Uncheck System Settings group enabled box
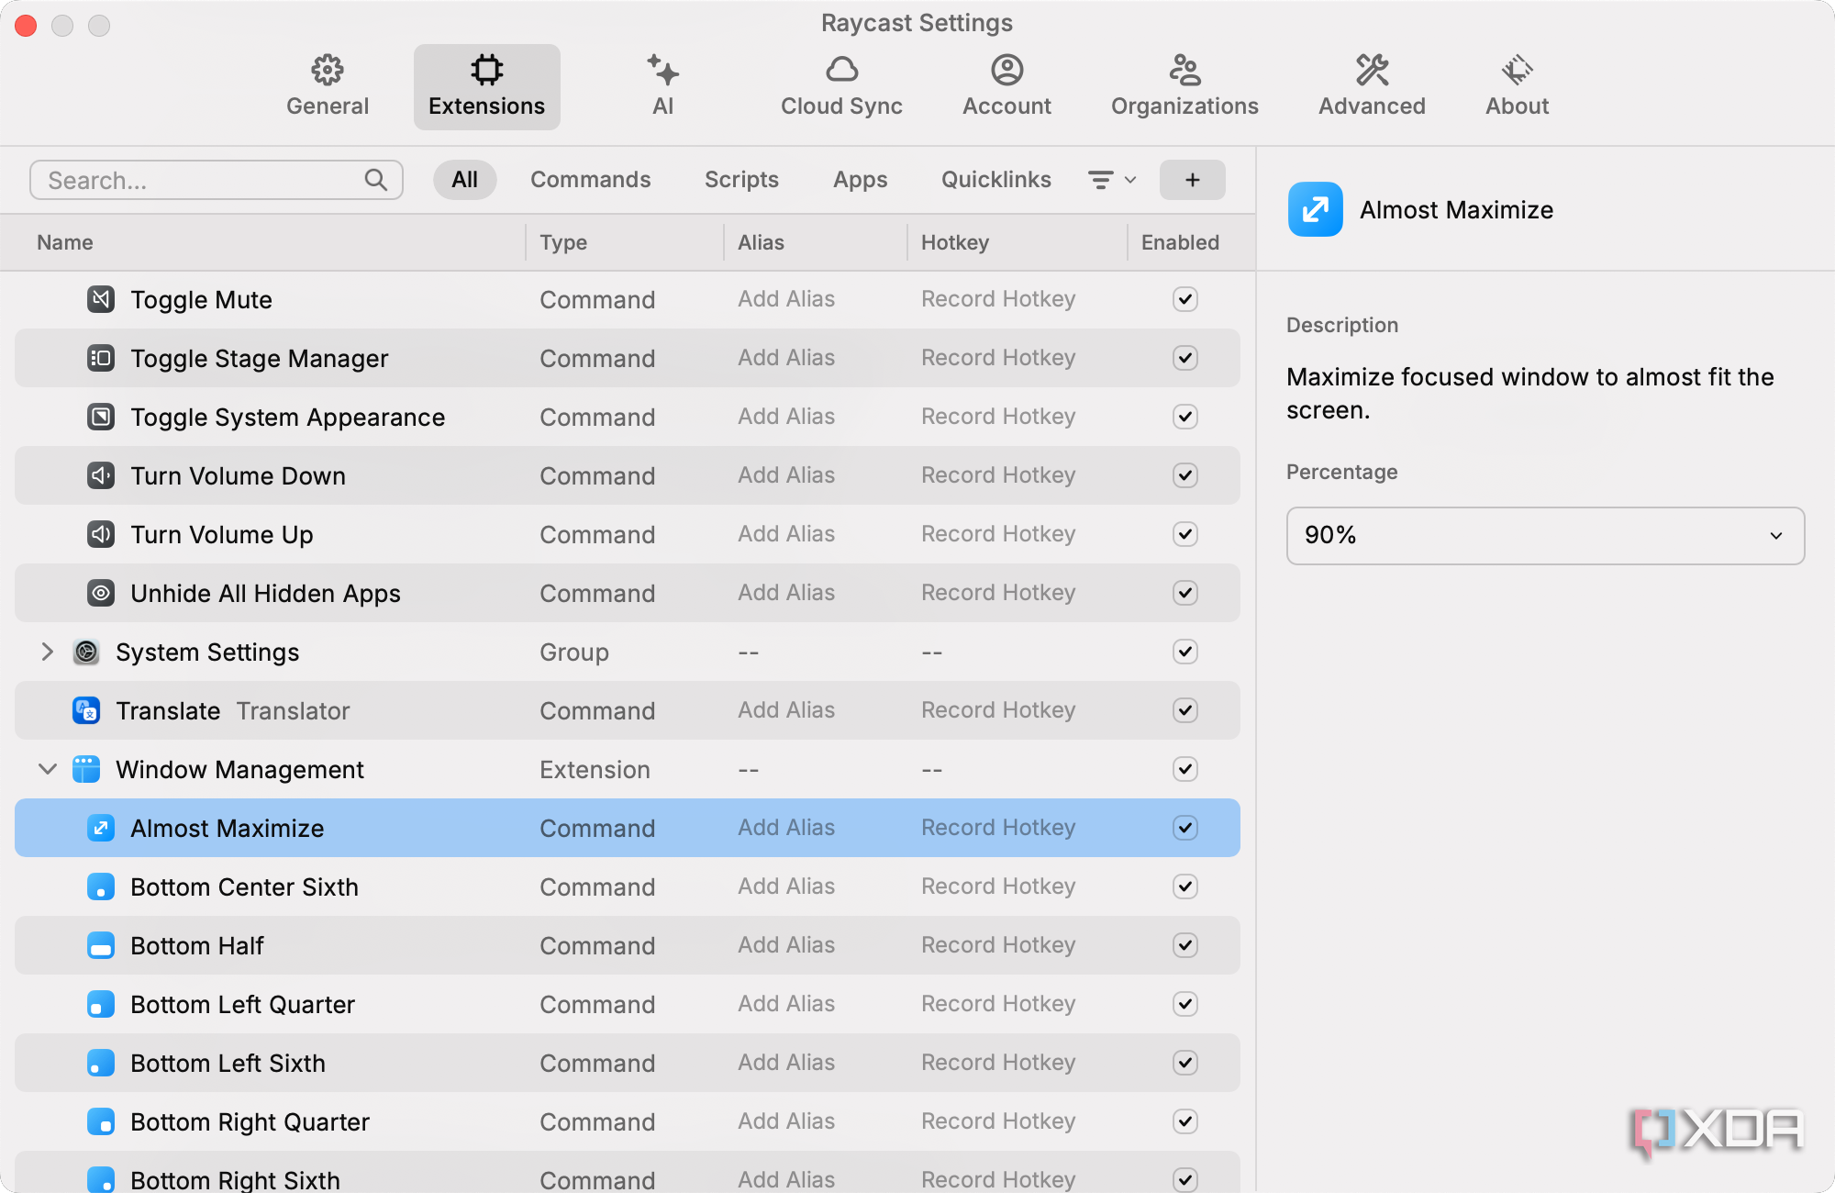 (1185, 652)
